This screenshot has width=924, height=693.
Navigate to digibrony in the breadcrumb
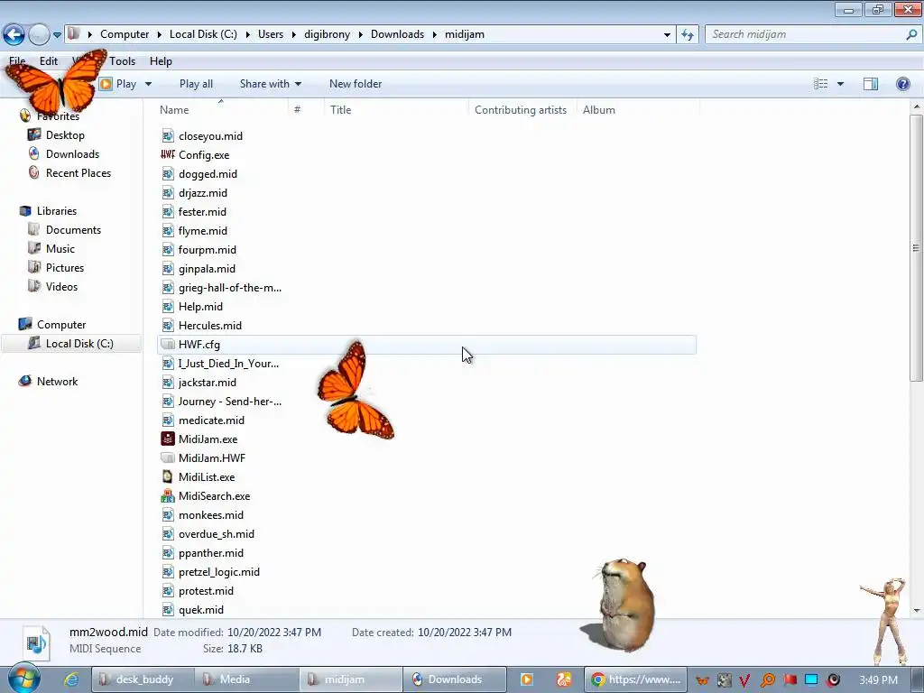(x=327, y=34)
